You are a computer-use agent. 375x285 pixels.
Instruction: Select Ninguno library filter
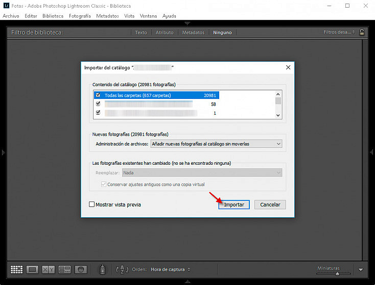coord(222,33)
